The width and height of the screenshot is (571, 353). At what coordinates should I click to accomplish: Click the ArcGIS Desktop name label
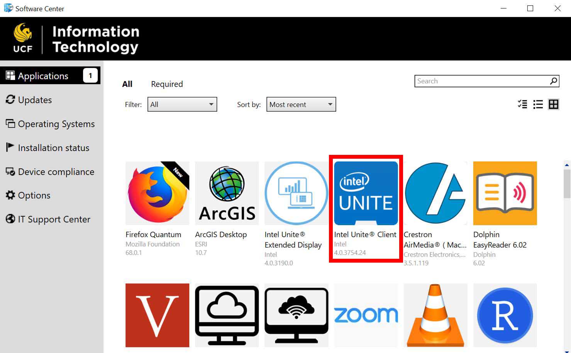click(221, 234)
